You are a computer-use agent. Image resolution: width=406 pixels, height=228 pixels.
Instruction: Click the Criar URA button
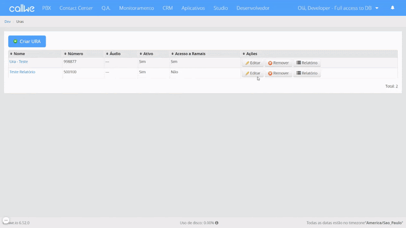(27, 42)
